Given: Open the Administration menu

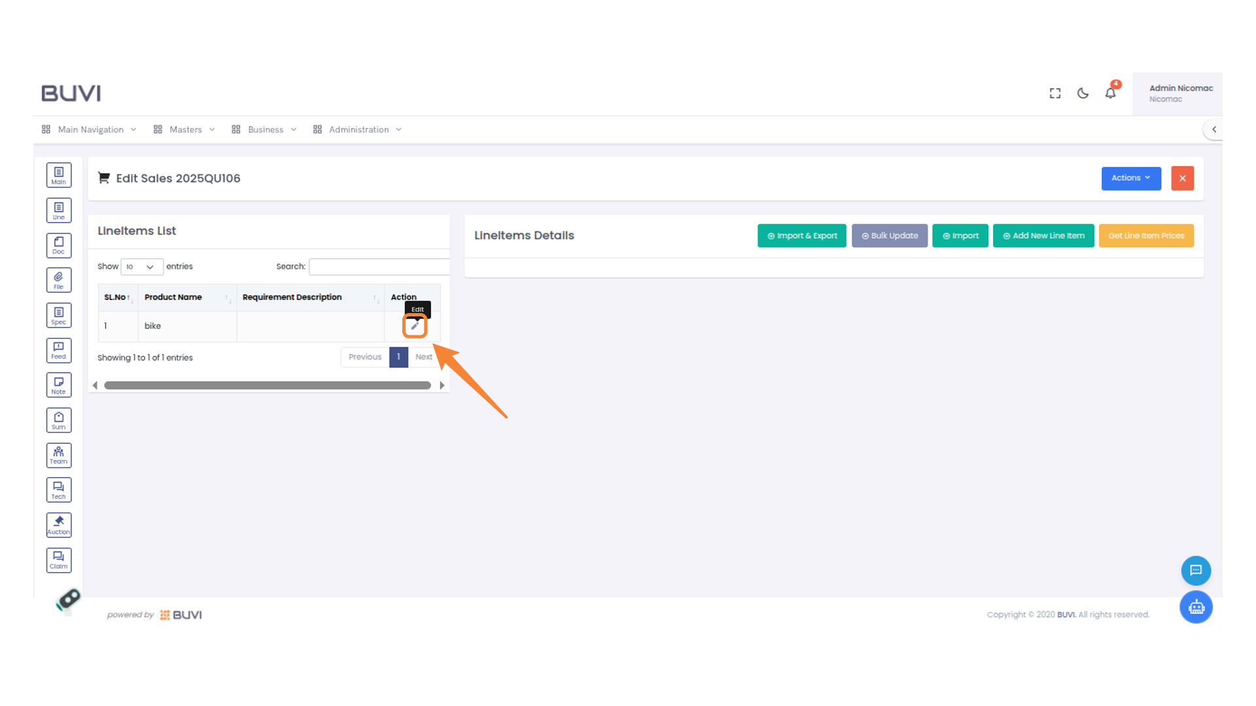Looking at the screenshot, I should click(358, 129).
